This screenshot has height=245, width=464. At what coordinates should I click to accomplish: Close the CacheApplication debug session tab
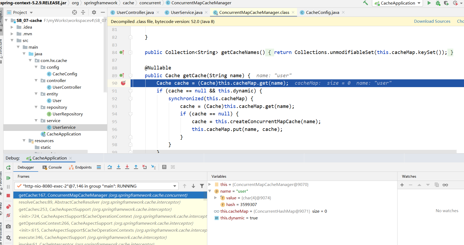pyautogui.click(x=71, y=158)
